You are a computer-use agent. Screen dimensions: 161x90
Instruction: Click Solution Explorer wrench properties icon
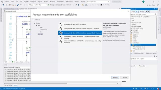[x=146, y=12]
